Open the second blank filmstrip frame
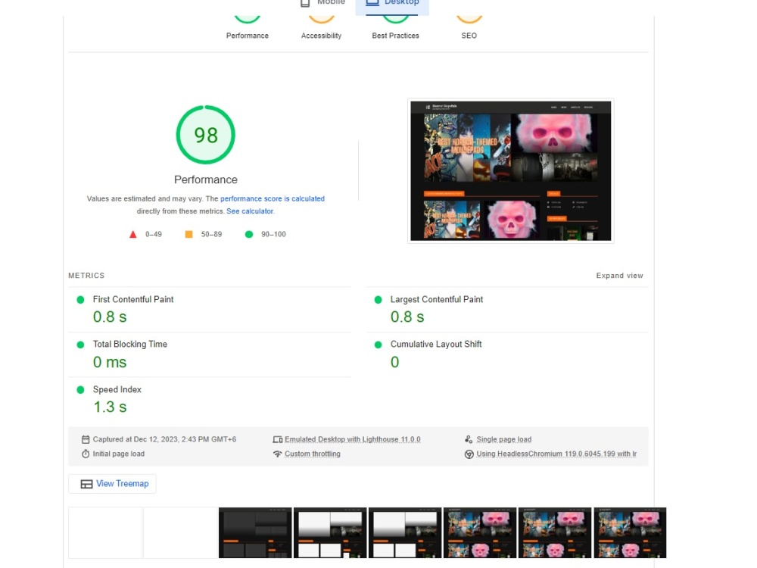 pyautogui.click(x=181, y=532)
